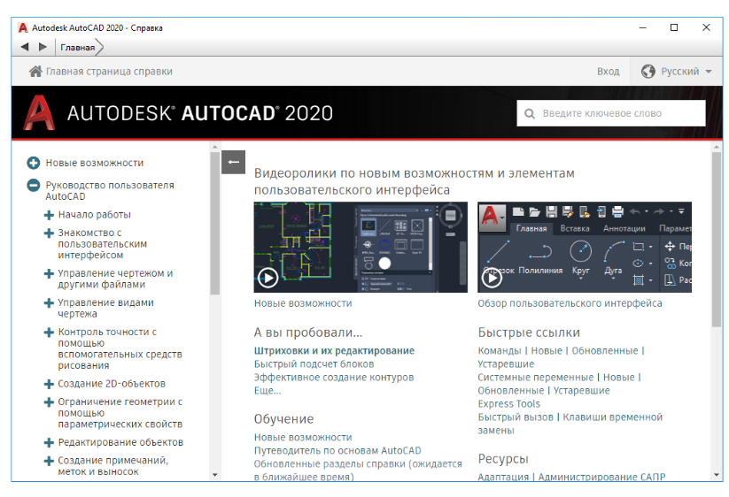Click the Главная breadcrumb tab

(x=78, y=48)
